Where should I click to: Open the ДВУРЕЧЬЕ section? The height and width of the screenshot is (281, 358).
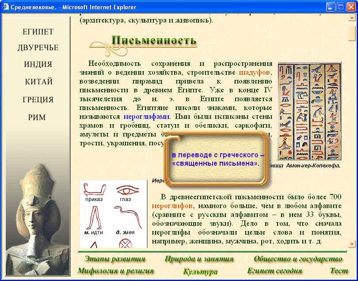point(38,48)
